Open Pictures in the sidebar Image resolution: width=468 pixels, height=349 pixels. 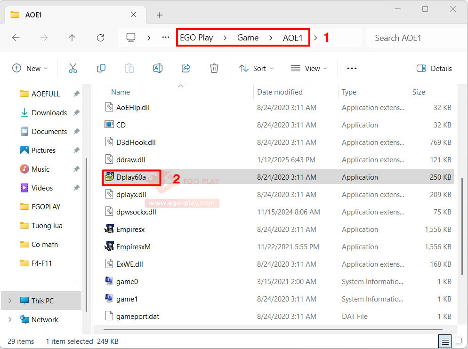[x=43, y=150]
